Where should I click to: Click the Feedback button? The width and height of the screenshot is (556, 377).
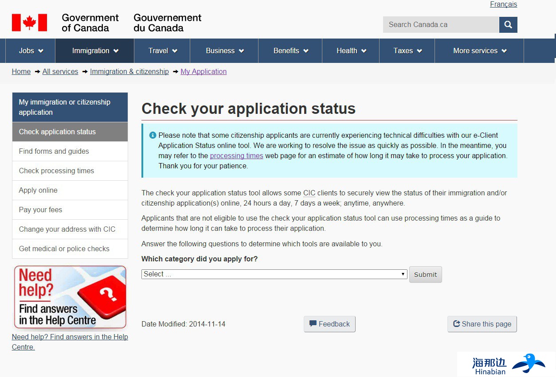point(329,324)
